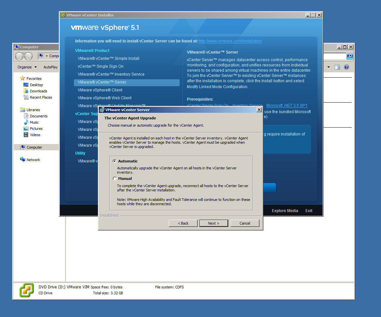This screenshot has height=317, width=381.
Task: Choose vCenter Single Sign On entry
Action: (101, 66)
